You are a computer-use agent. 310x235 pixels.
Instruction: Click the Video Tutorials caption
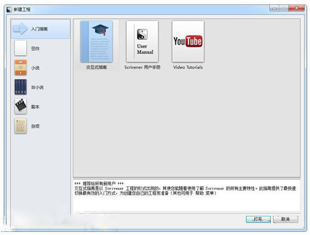tap(188, 67)
